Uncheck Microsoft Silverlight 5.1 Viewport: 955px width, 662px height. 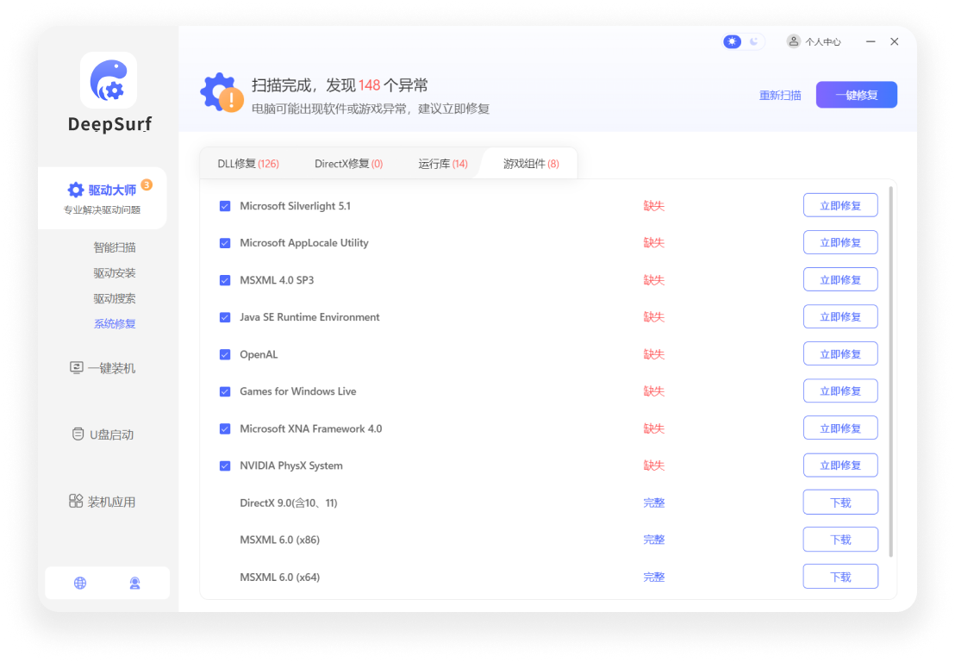pos(225,205)
